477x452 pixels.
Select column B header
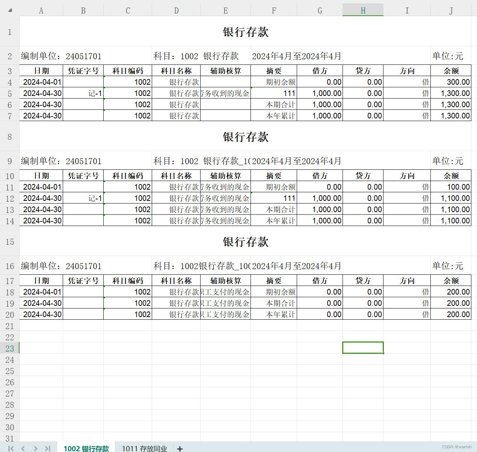(x=83, y=10)
